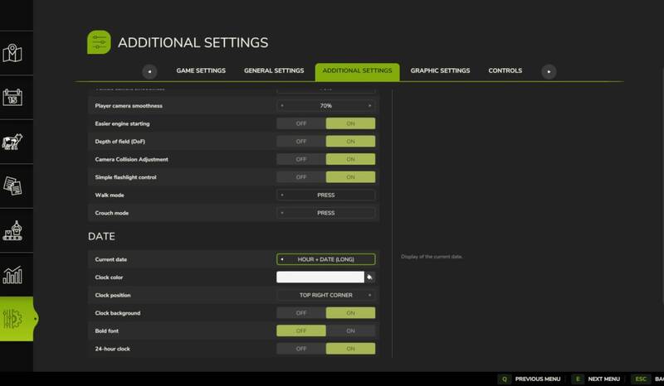Open the production chains icon
This screenshot has height=386, width=664.
(x=13, y=231)
